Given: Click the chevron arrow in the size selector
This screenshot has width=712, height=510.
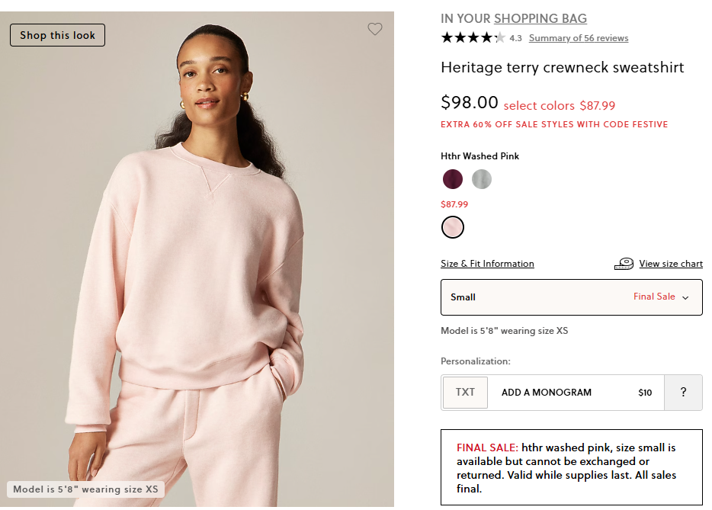Looking at the screenshot, I should point(685,297).
